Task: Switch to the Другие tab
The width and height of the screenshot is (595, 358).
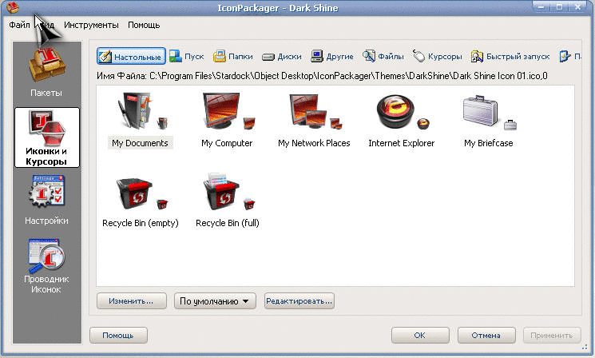Action: tap(332, 57)
